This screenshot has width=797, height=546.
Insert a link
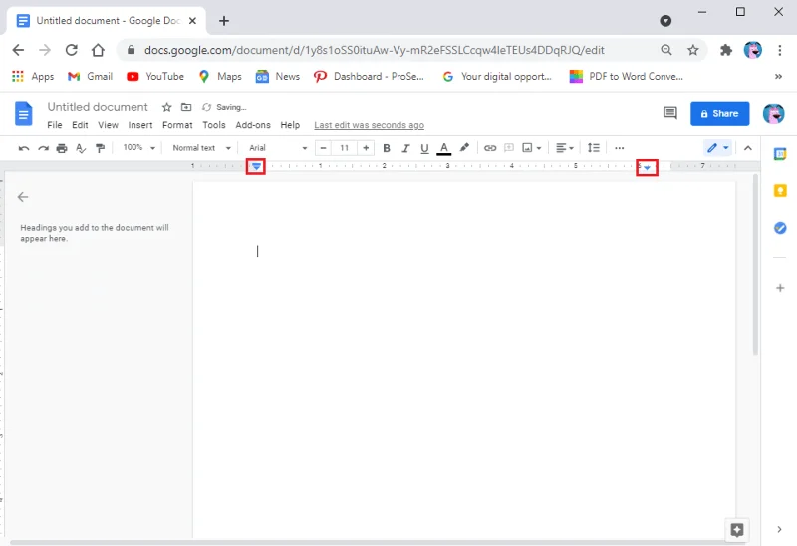(490, 148)
